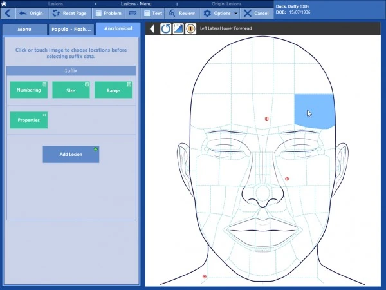The image size is (386, 290).
Task: Cancel the current lesion entry
Action: tap(257, 13)
